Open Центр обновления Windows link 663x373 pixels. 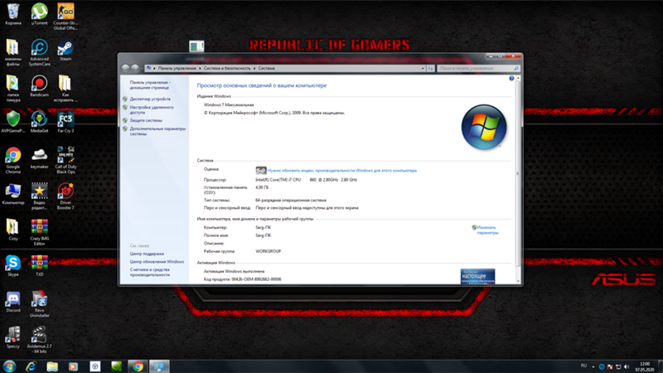click(x=157, y=262)
